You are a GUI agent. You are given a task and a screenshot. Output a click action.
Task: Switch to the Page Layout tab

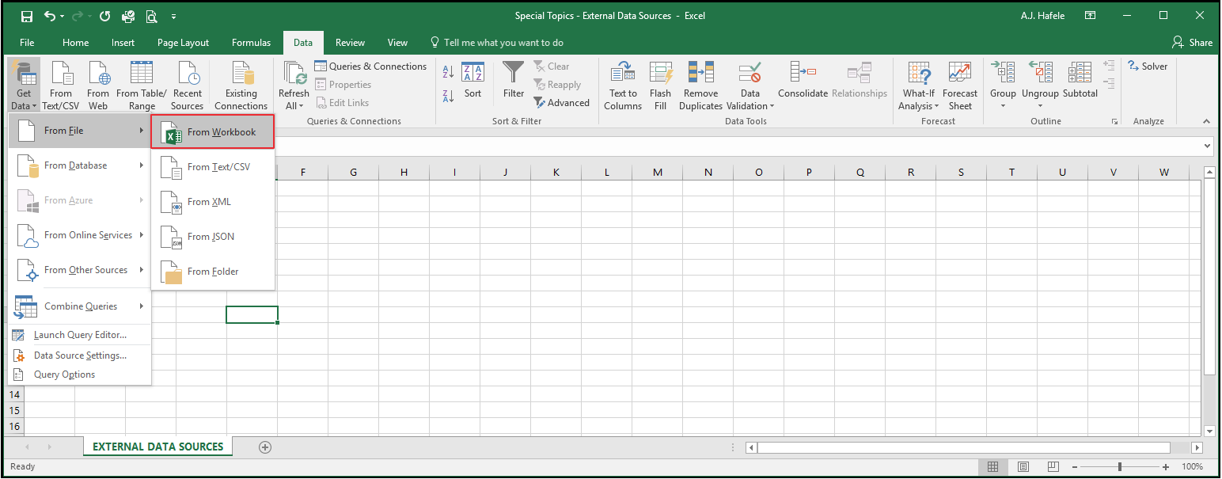[x=183, y=43]
